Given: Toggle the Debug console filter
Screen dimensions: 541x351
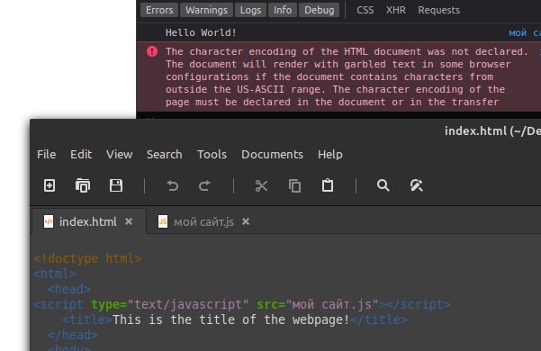Looking at the screenshot, I should pyautogui.click(x=320, y=10).
